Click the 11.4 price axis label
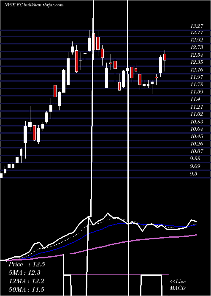 coord(195,99)
